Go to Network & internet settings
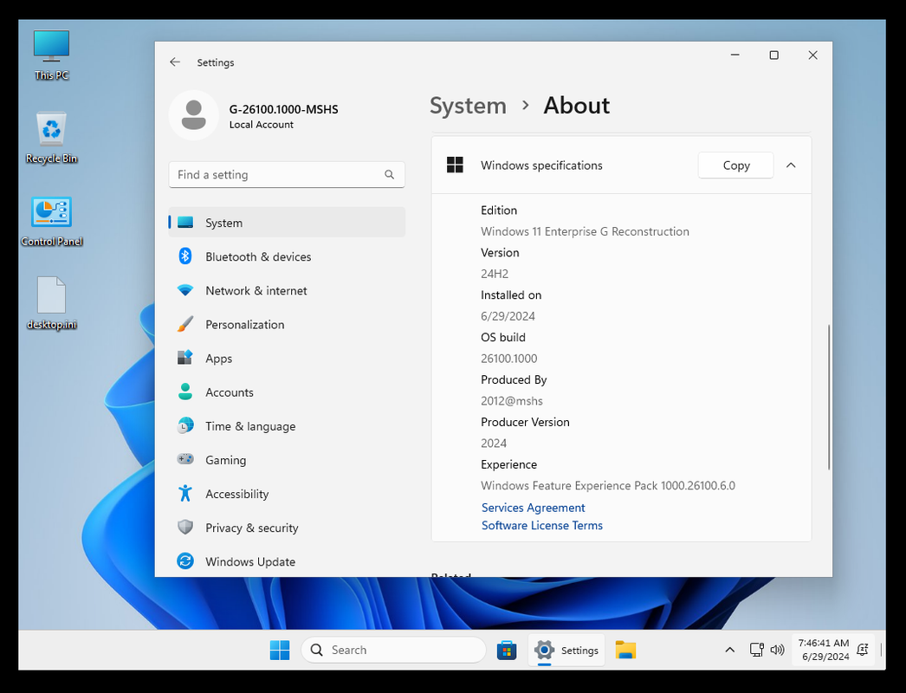Screen dimensions: 906x693 [x=287, y=291]
